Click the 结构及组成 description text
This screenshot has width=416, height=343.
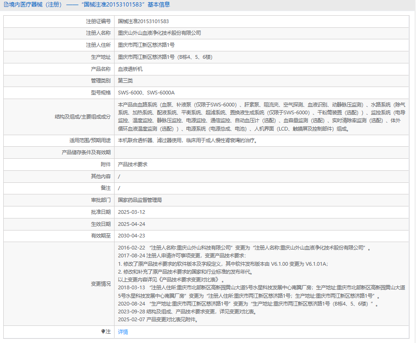click(262, 117)
